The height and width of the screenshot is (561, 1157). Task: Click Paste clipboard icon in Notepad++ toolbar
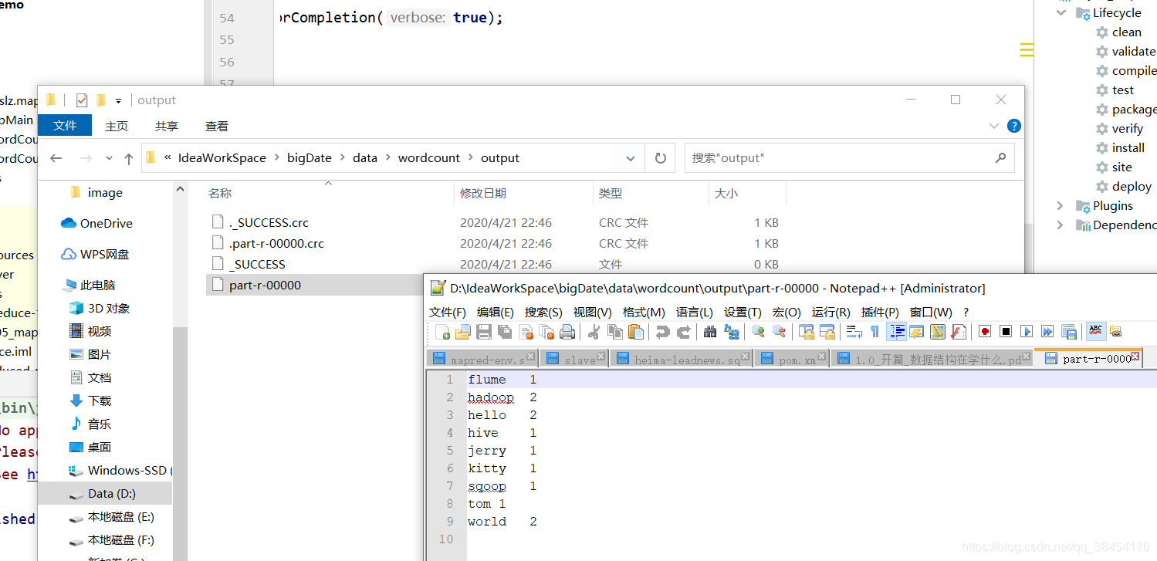[636, 332]
